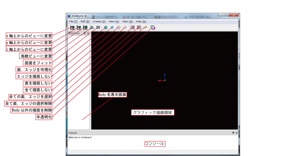
Task: Turn off all drawing with the dashed cube icon
Action: (x=125, y=28)
